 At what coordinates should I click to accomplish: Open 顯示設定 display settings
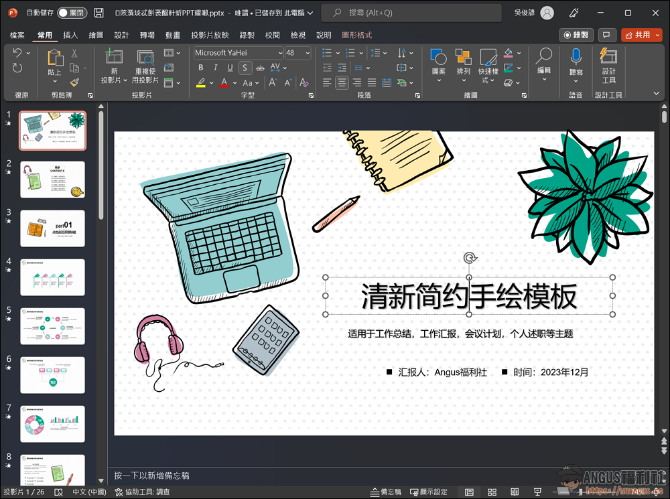(x=429, y=492)
